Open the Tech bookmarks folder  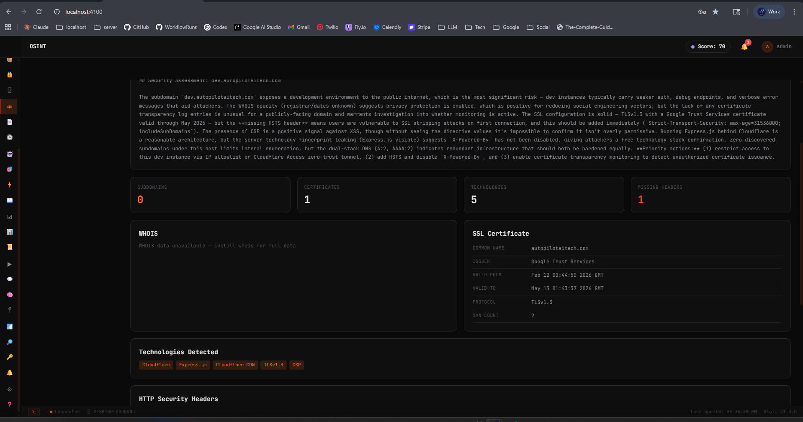point(475,27)
